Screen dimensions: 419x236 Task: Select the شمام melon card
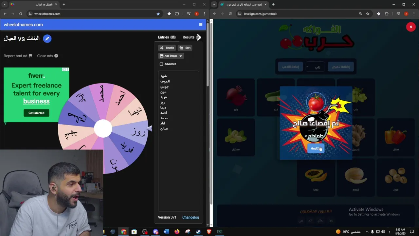(x=355, y=177)
